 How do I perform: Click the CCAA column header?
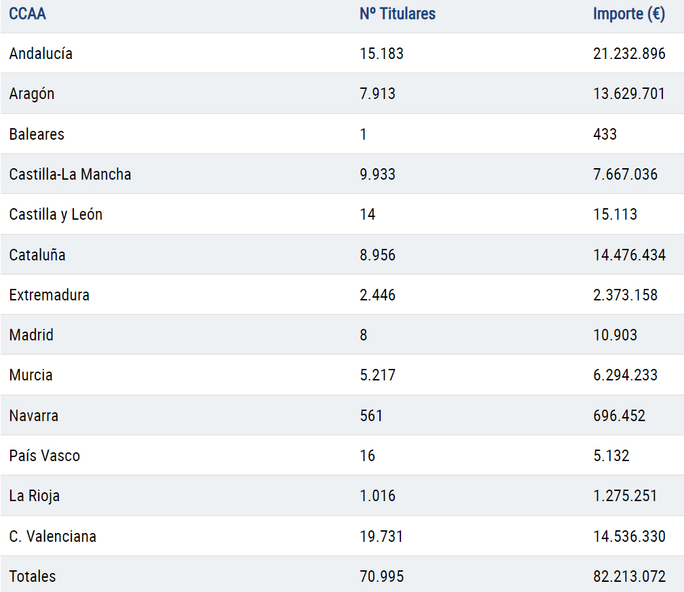[28, 14]
